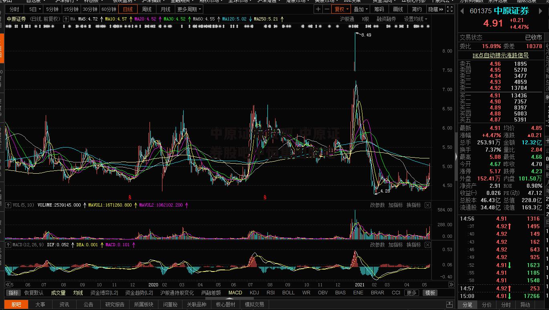Viewport: 549px width, 310px height.
Task: Click 模板 template button
Action: click(430, 293)
